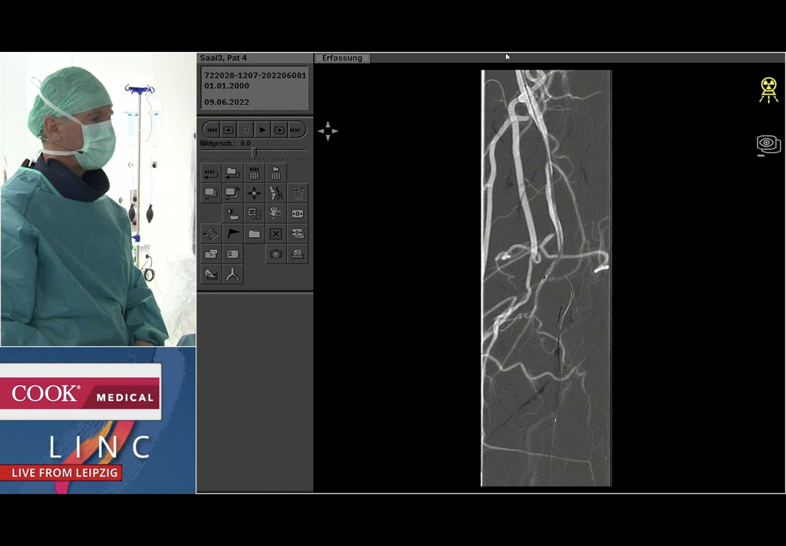
Task: Select the four-arrow pan icon in toolbar
Action: pyautogui.click(x=254, y=193)
